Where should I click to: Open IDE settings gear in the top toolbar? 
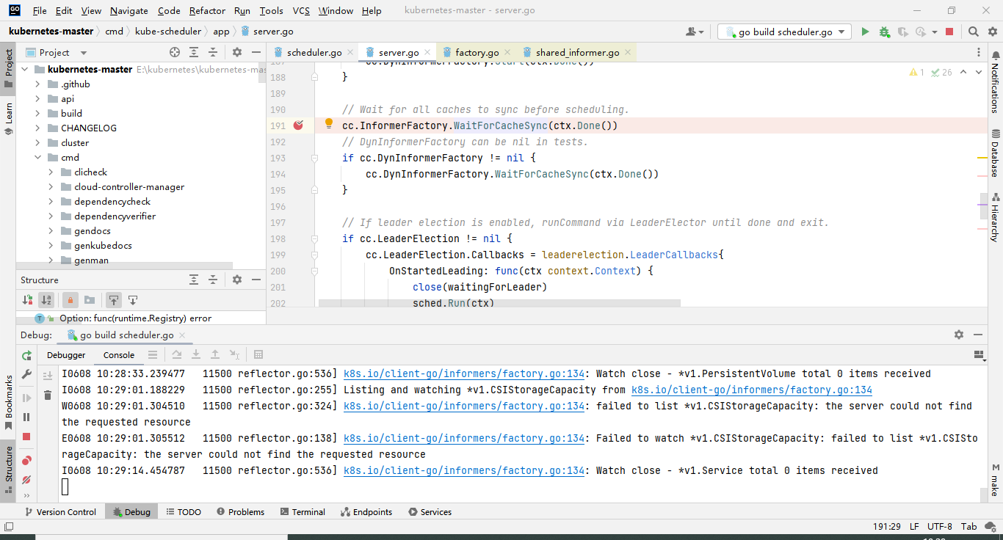point(992,32)
